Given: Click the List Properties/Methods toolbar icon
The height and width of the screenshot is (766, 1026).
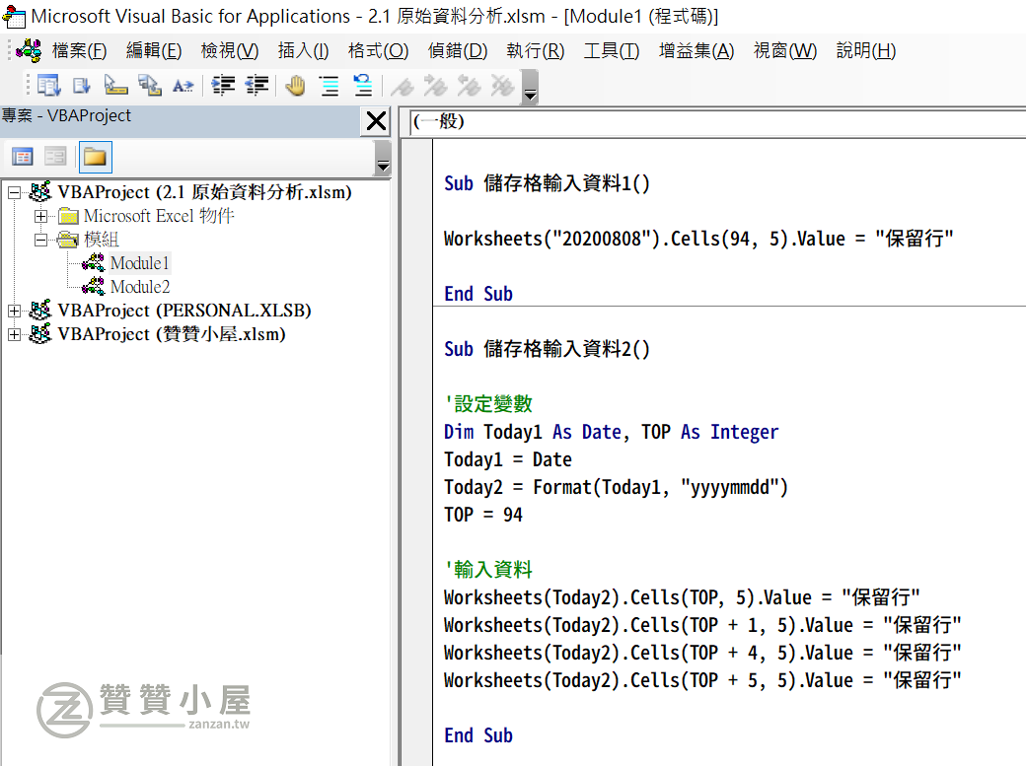Looking at the screenshot, I should (49, 86).
